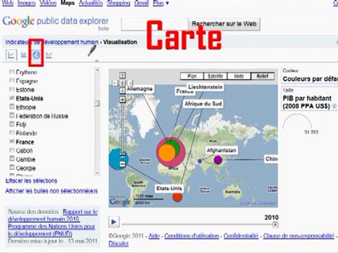Switch to bar chart view icon
The height and width of the screenshot is (253, 338).
pos(24,55)
